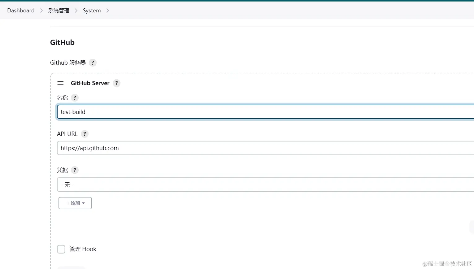
Task: Expand chevron after 系统管理 breadcrumb
Action: [76, 11]
